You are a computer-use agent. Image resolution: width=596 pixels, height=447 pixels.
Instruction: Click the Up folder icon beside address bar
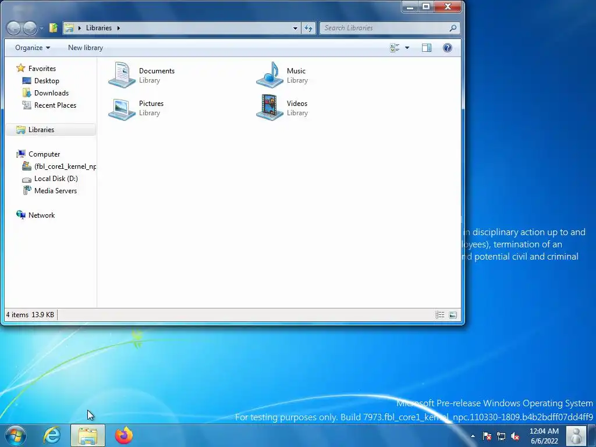53,28
